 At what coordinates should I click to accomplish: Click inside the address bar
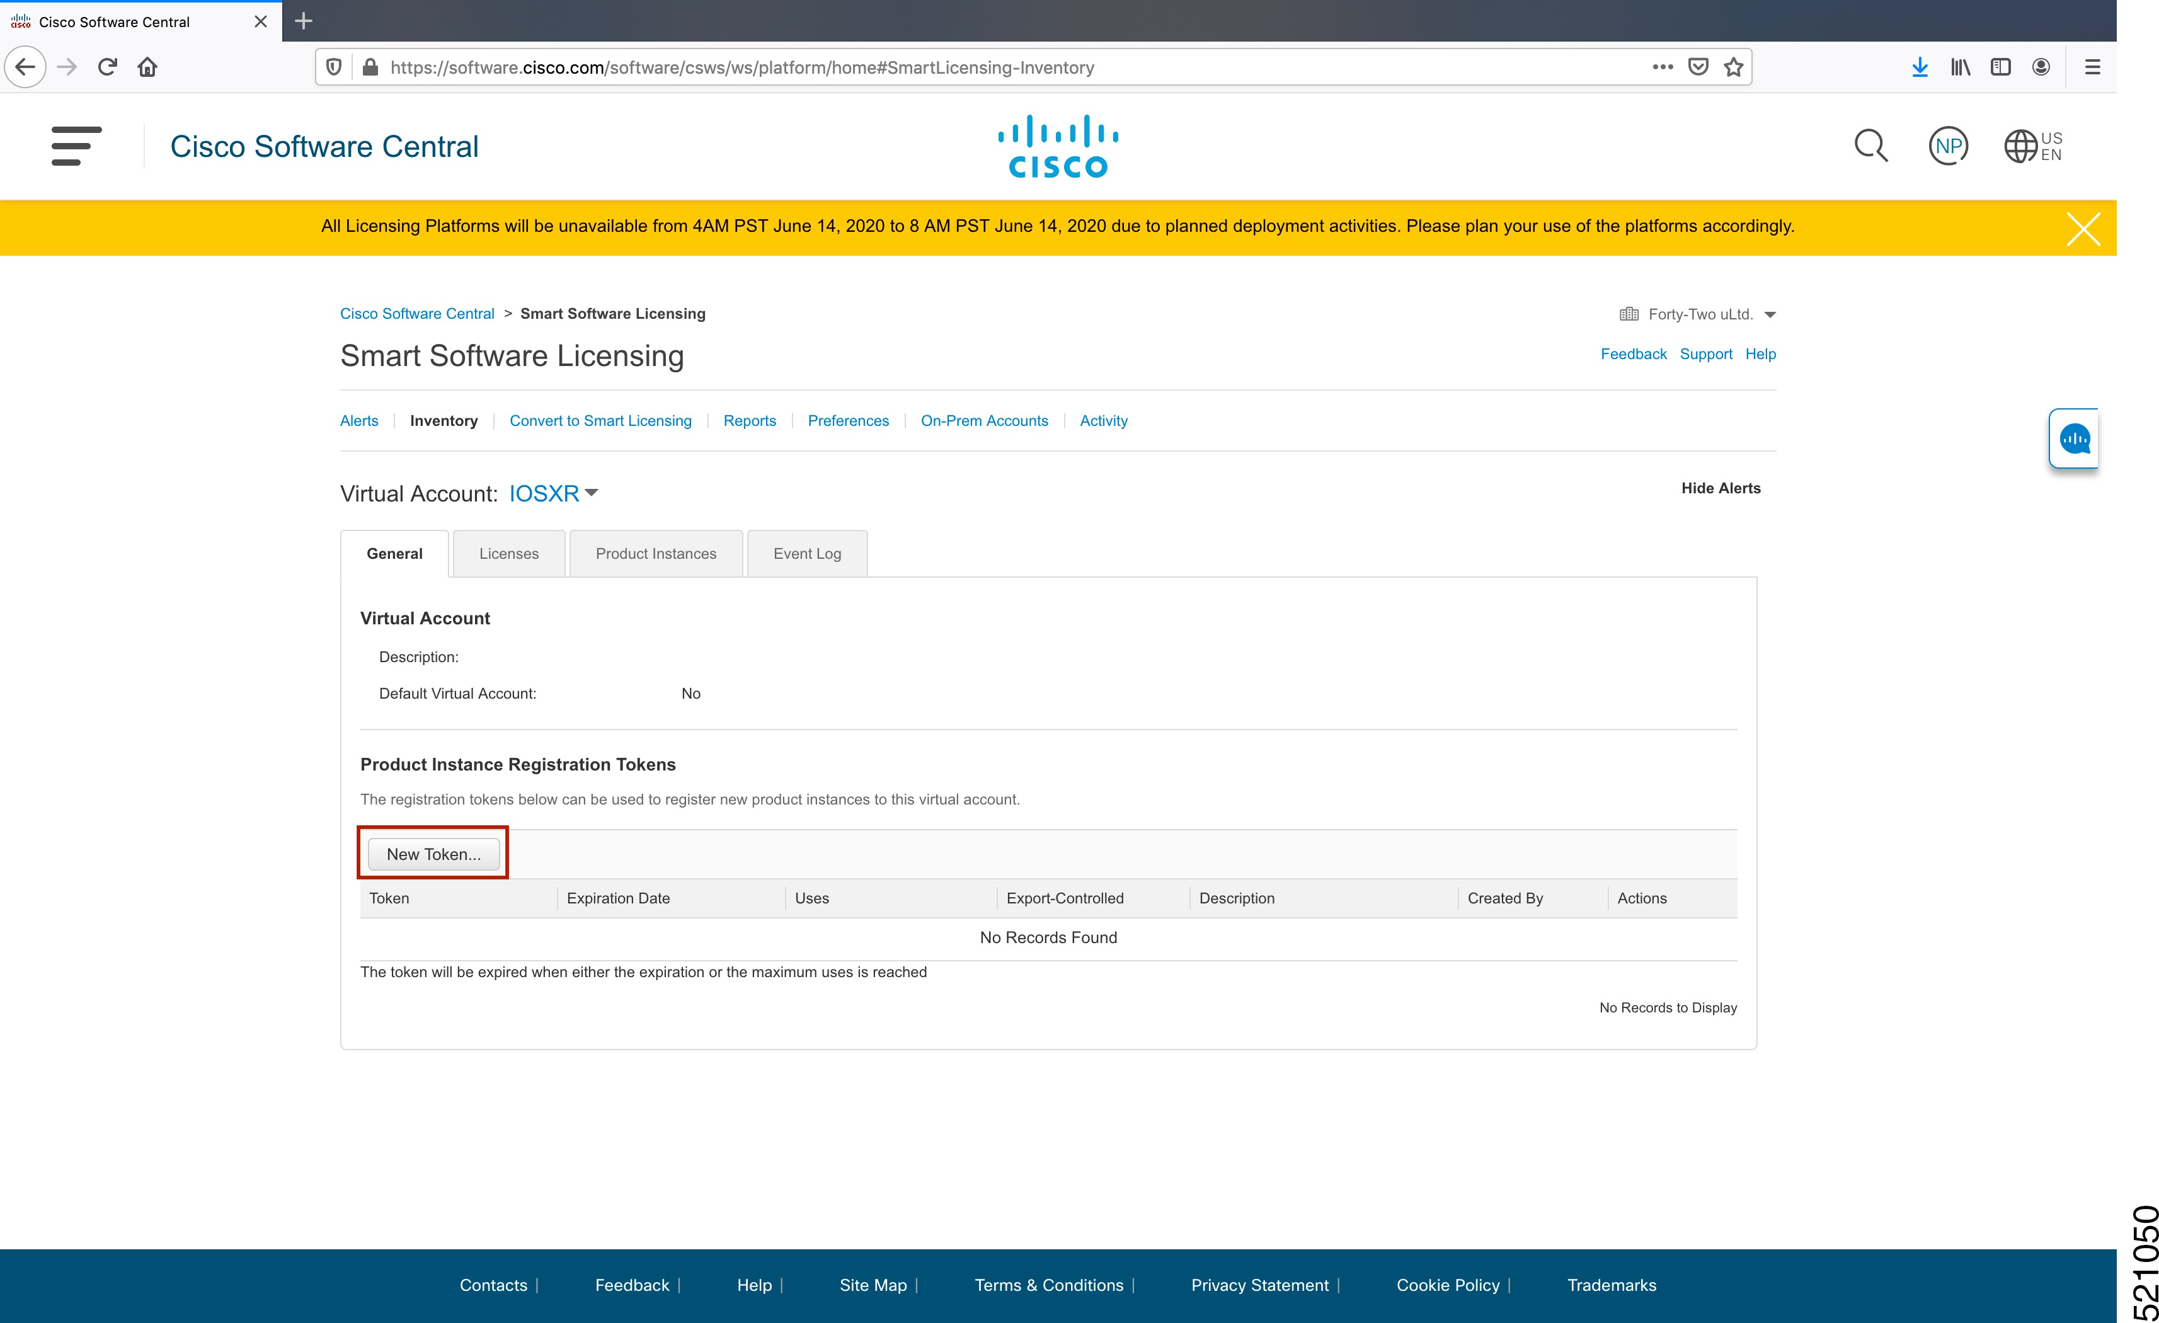point(964,67)
